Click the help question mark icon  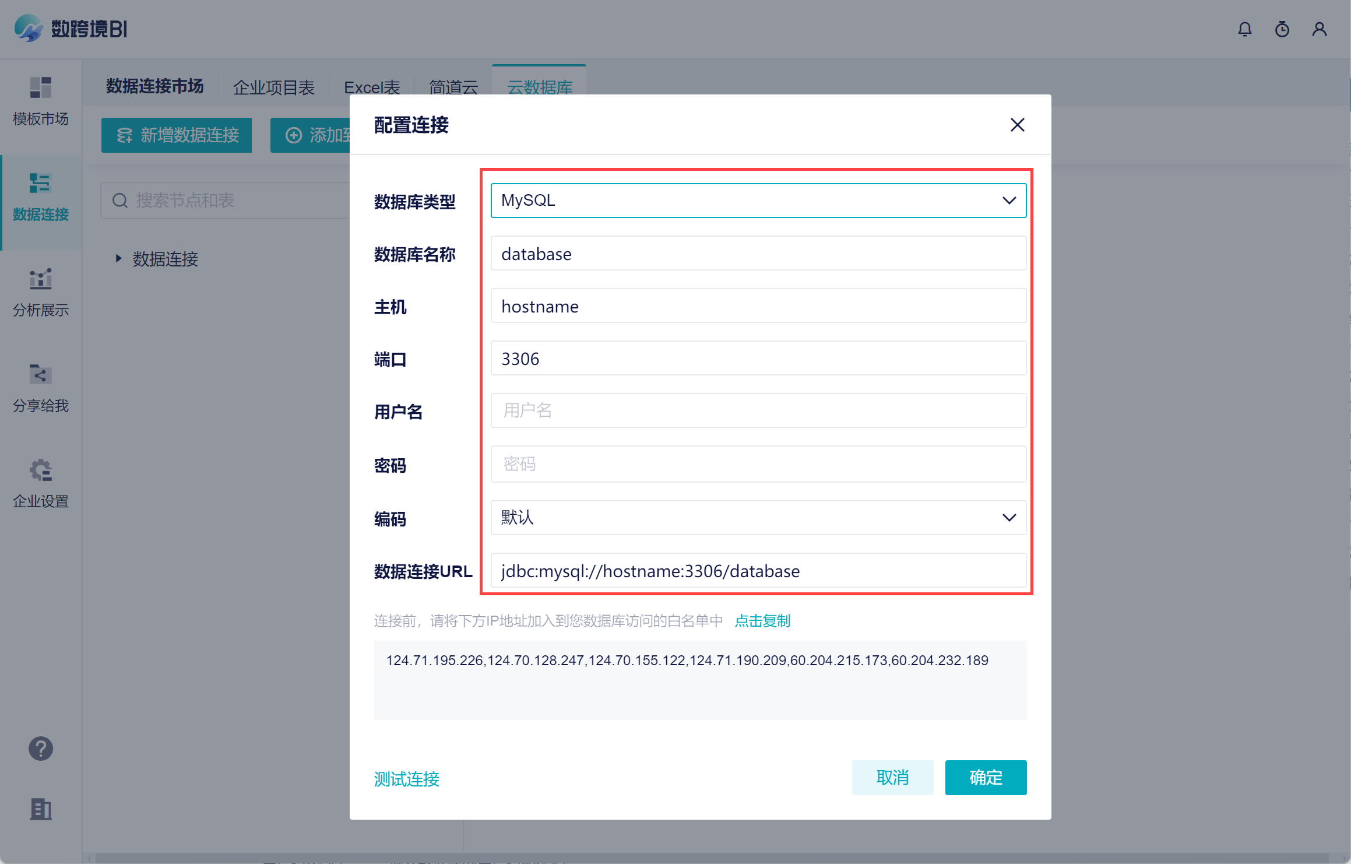coord(41,749)
